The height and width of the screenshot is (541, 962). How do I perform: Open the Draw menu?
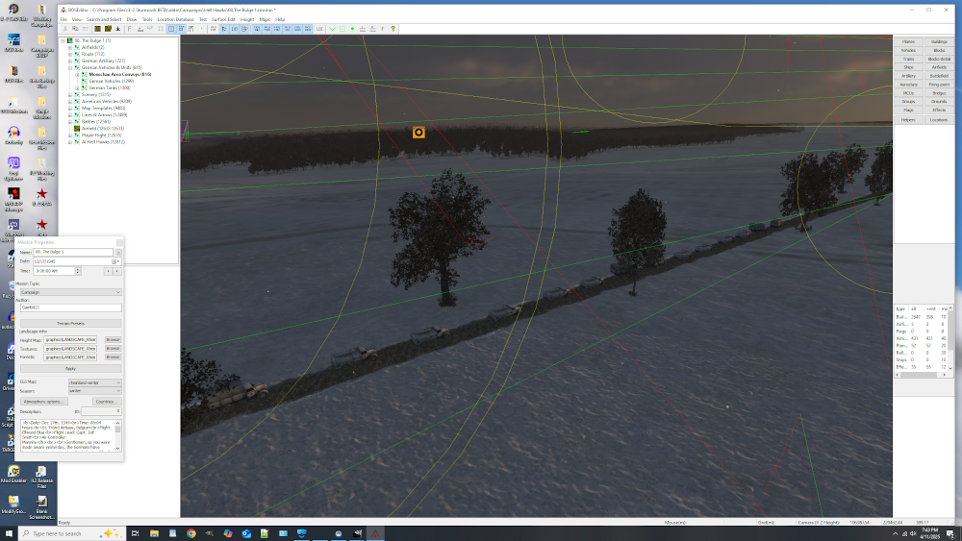(131, 19)
